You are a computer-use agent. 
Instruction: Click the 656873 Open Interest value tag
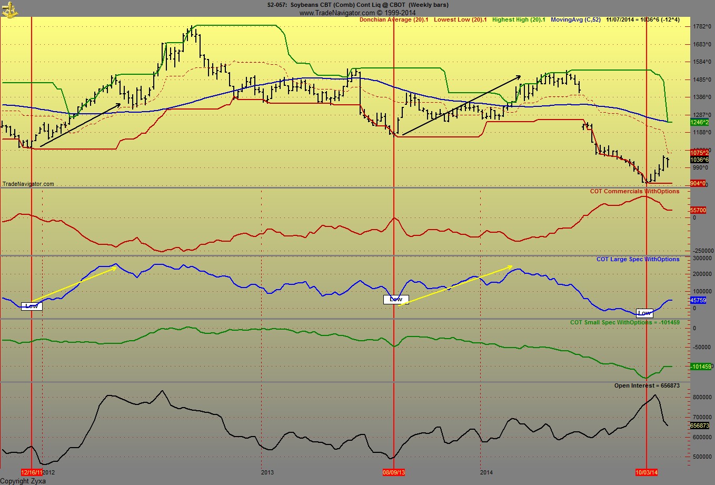click(699, 425)
